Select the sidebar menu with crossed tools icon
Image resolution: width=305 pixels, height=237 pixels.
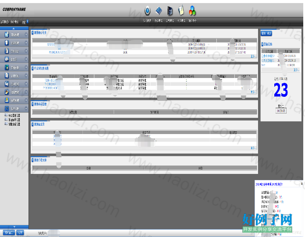[x=14, y=108]
